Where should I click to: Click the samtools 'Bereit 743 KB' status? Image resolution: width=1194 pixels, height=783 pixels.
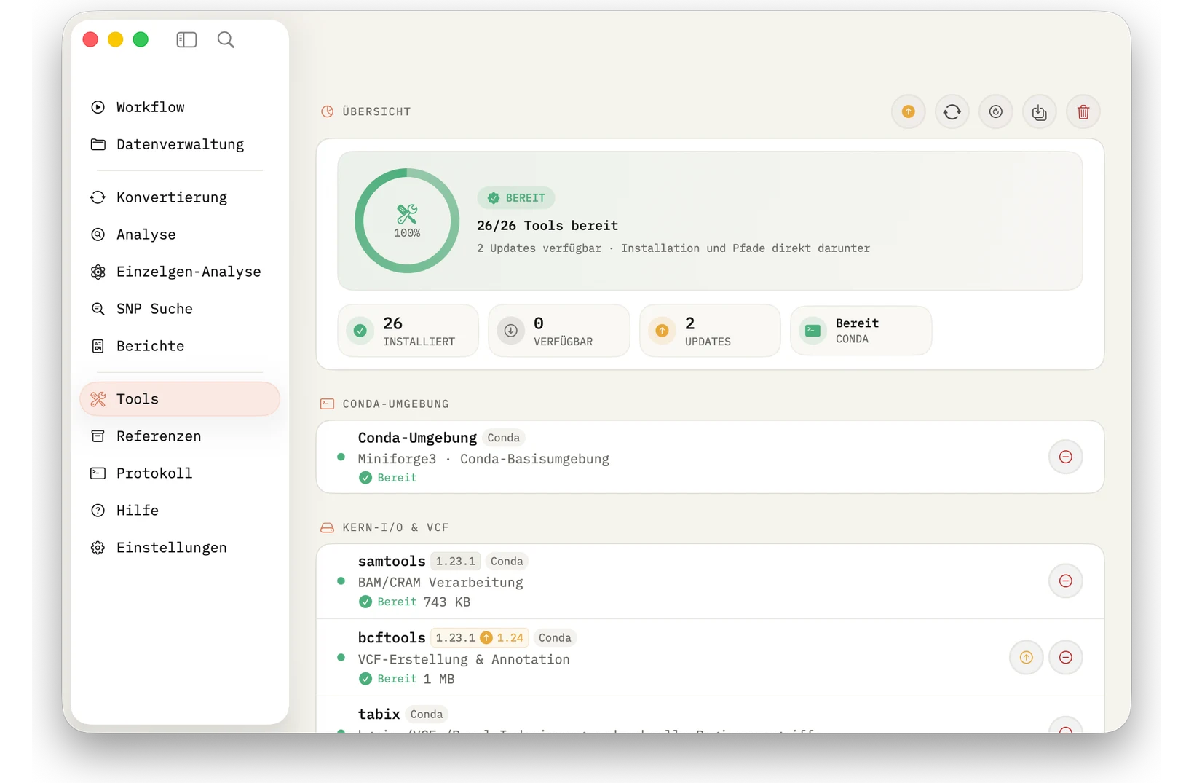415,602
